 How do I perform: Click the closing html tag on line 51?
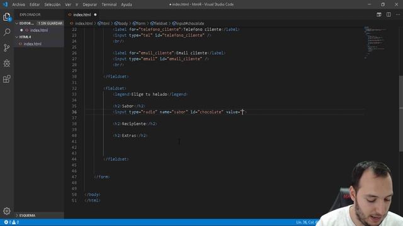pyautogui.click(x=93, y=200)
